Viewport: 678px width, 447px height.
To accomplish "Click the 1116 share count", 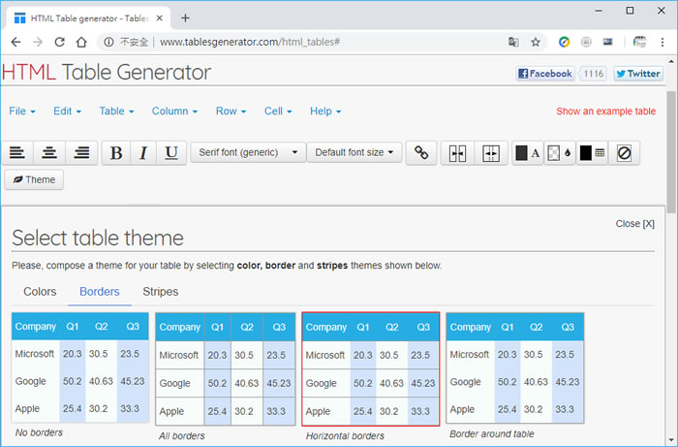I will click(x=593, y=74).
